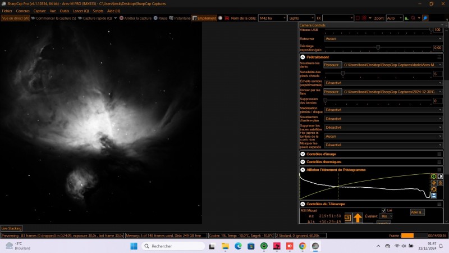Open Microsoft Edge from the taskbar

tap(238, 246)
